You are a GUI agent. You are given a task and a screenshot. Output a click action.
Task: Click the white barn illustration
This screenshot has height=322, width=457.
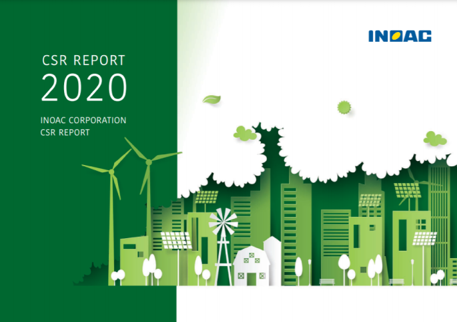coord(252,265)
